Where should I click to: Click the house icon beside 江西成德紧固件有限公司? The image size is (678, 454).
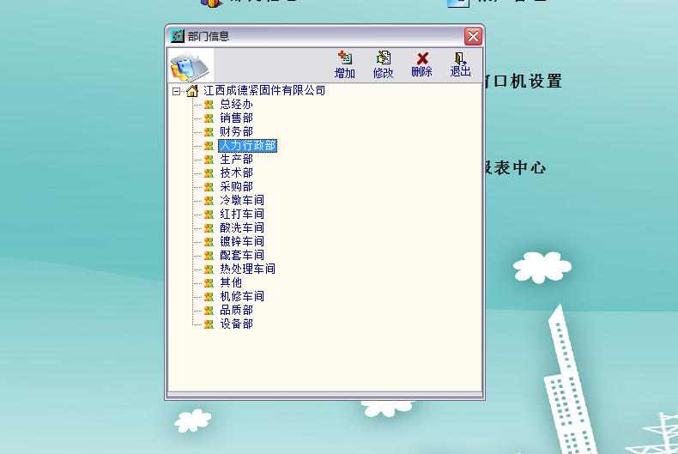(x=192, y=91)
